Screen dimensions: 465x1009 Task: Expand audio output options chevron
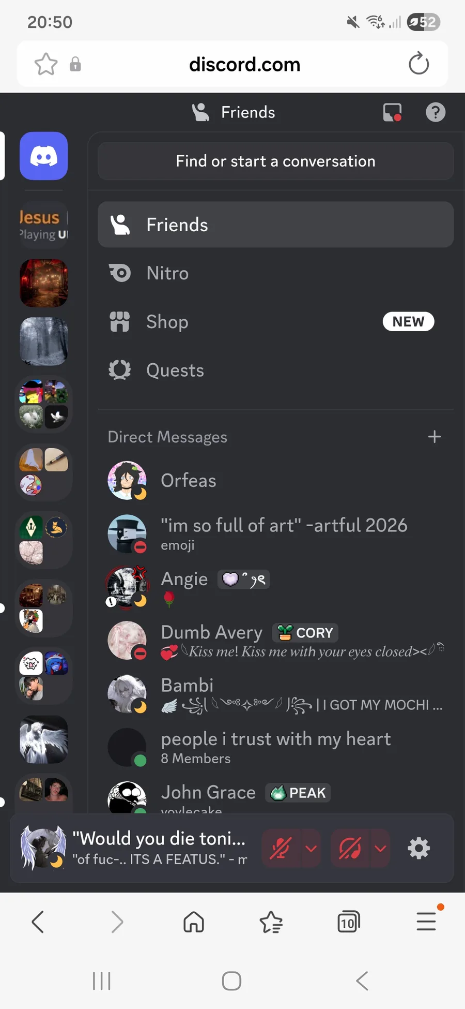tap(380, 848)
